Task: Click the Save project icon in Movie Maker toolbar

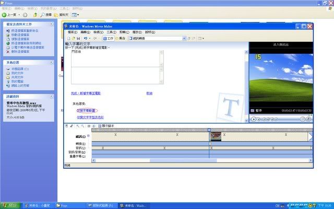Action: [78, 38]
